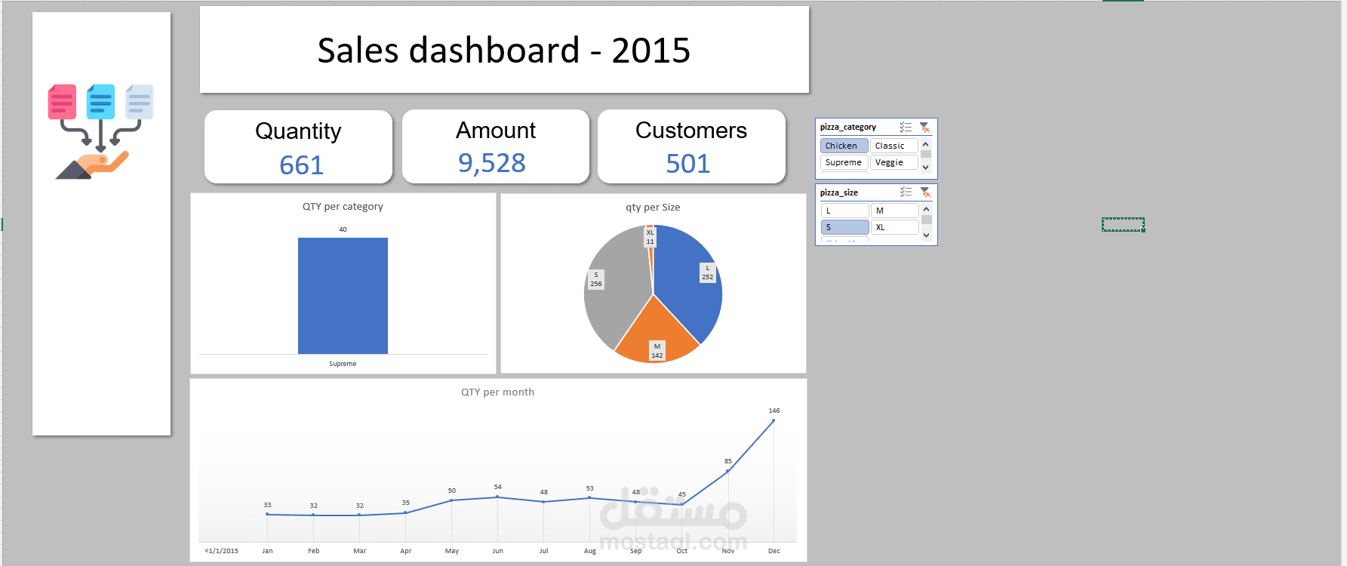The height and width of the screenshot is (566, 1347).
Task: Click the pizza_category scrollbar thumb
Action: click(x=926, y=154)
